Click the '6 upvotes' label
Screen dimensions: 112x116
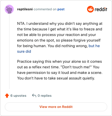[18, 96]
